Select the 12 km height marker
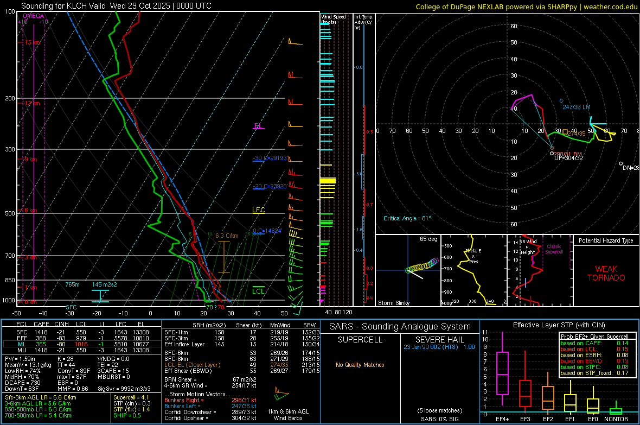The width and height of the screenshot is (640, 425). pos(32,103)
